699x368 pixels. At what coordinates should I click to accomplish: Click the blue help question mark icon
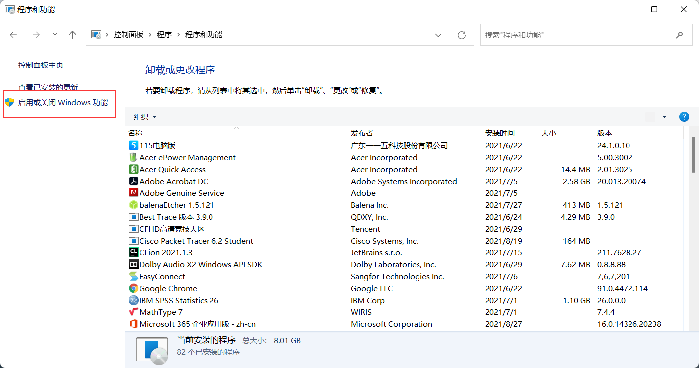pyautogui.click(x=684, y=117)
